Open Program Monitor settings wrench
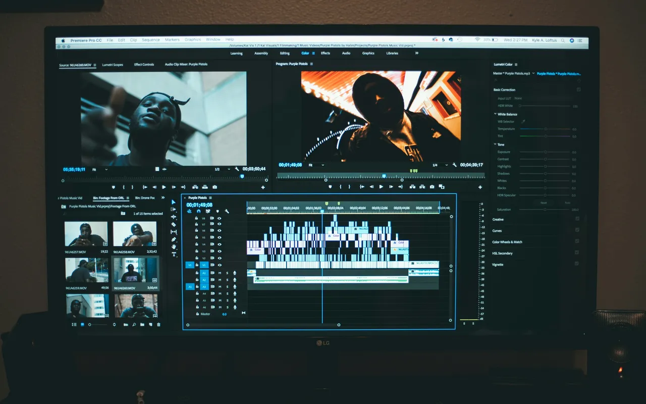This screenshot has height=404, width=646. tap(454, 165)
